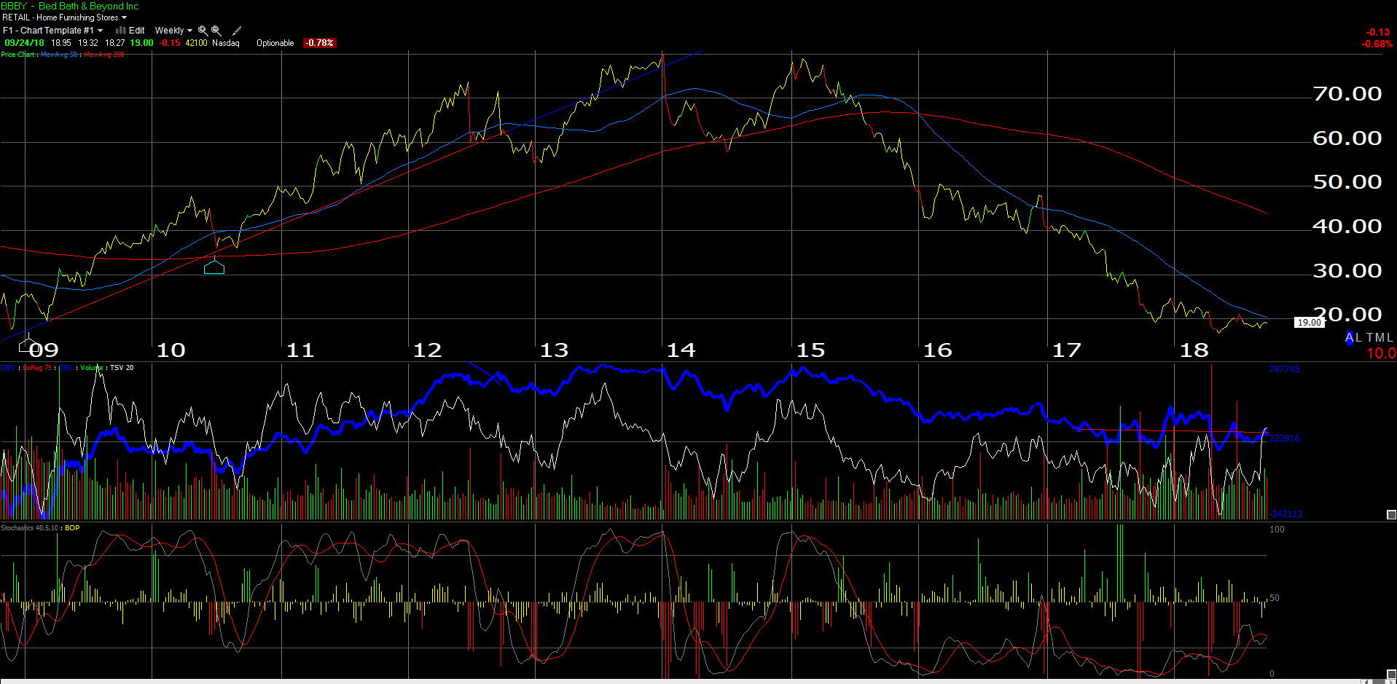Click the 10 year label on time axis

[171, 350]
